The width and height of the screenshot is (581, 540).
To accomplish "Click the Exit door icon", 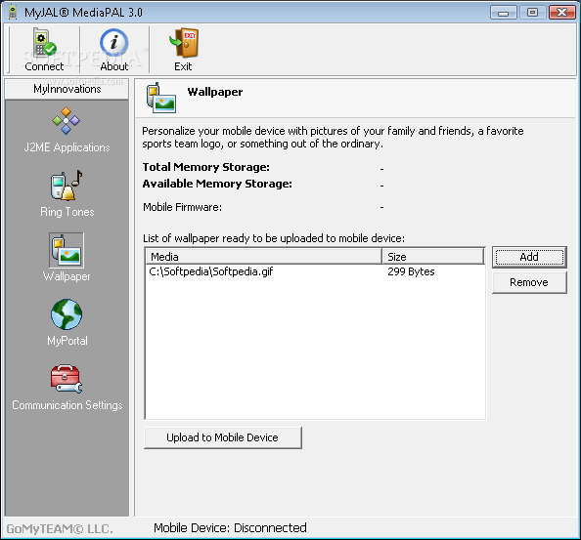I will click(184, 43).
